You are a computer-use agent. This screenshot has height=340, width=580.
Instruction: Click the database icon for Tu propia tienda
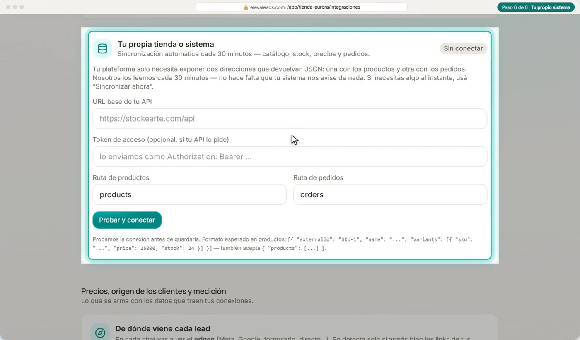coord(102,48)
